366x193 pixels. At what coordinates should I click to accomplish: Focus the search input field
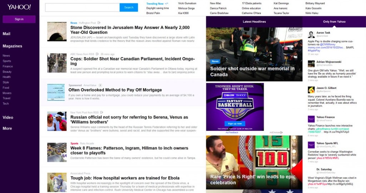(83, 7)
